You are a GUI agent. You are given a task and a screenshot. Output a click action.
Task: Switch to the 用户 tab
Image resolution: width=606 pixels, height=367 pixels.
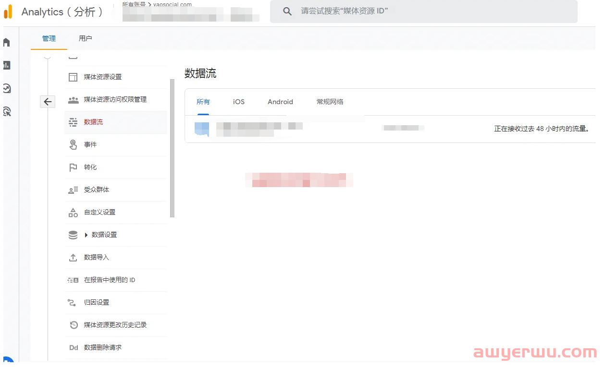[x=86, y=38]
